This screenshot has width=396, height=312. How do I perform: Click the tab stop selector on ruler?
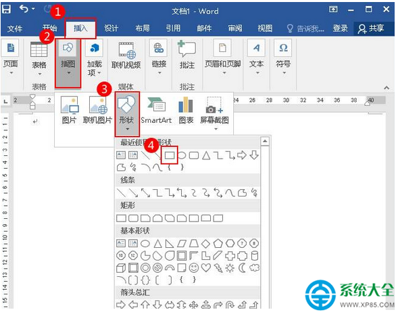coord(5,101)
